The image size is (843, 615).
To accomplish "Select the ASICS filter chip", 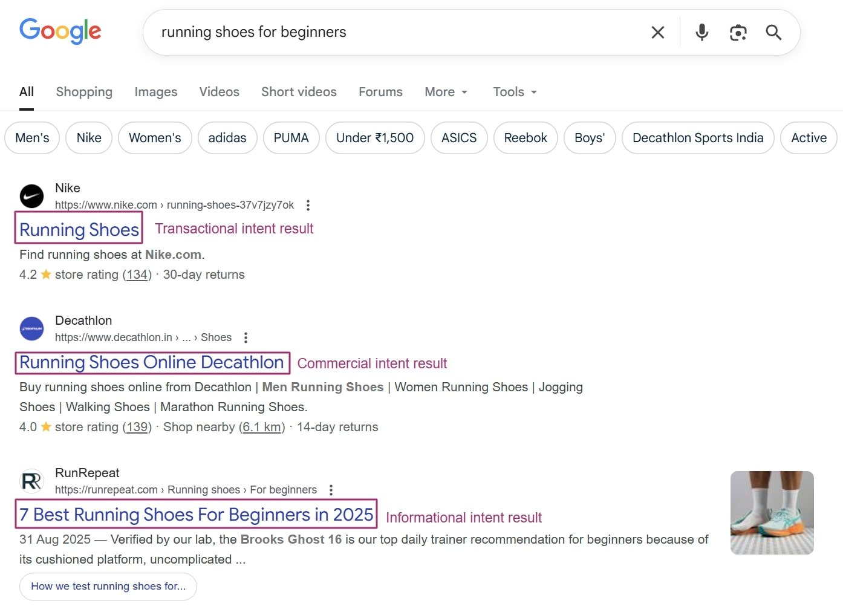I will point(458,138).
